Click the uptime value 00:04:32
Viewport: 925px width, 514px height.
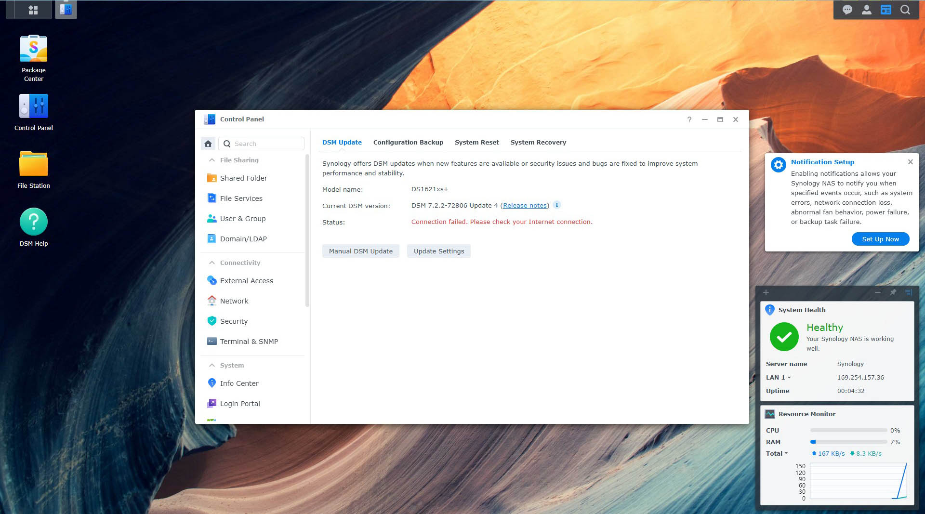click(851, 391)
